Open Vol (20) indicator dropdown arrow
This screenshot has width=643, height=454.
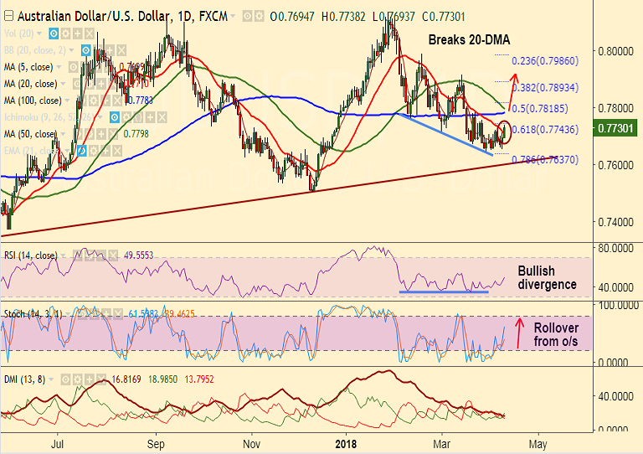[x=39, y=34]
